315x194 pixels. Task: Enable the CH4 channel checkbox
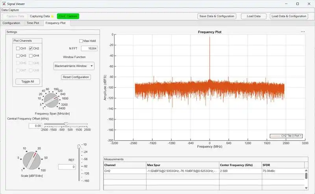31,55
